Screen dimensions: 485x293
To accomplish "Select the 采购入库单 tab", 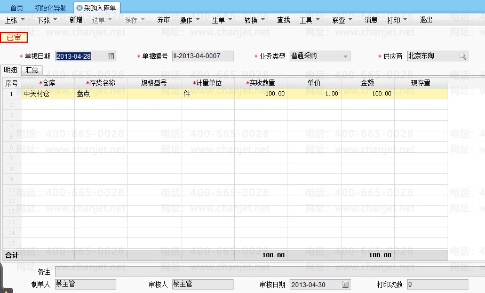I will pos(97,7).
